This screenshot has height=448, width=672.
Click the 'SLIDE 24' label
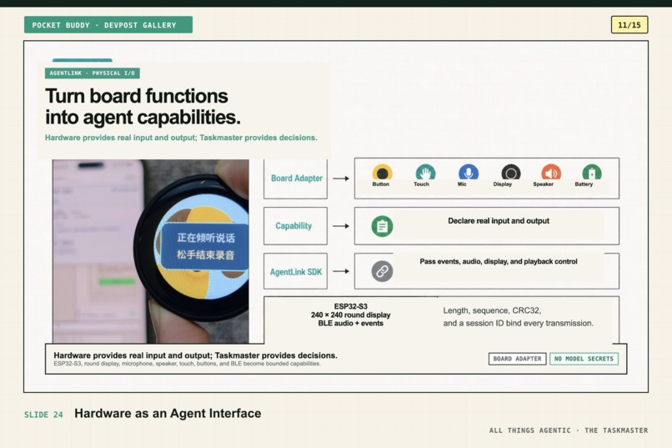point(43,415)
